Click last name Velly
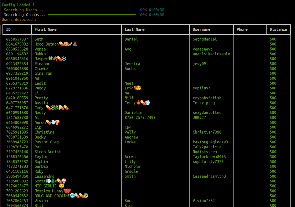 click(130, 132)
